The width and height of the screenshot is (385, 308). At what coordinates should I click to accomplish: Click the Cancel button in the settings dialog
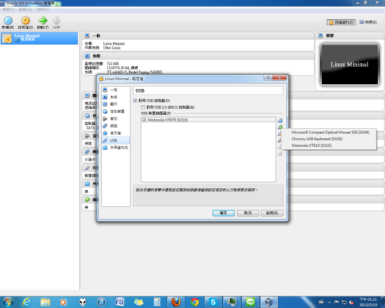point(248,213)
